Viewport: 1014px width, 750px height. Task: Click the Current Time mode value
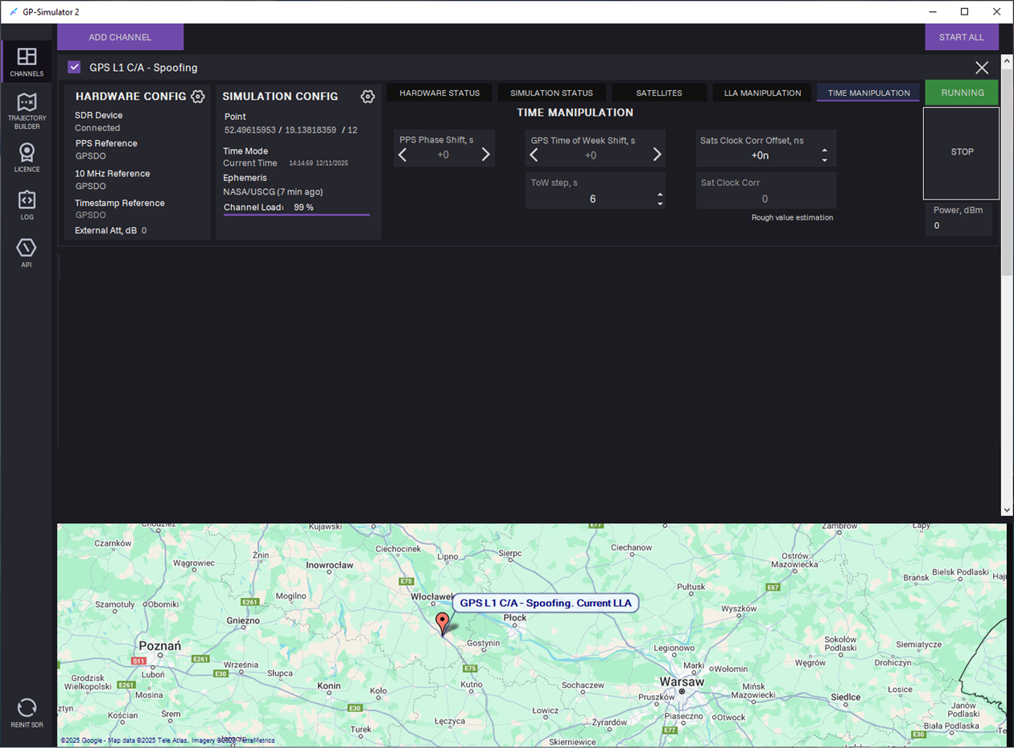click(x=250, y=163)
